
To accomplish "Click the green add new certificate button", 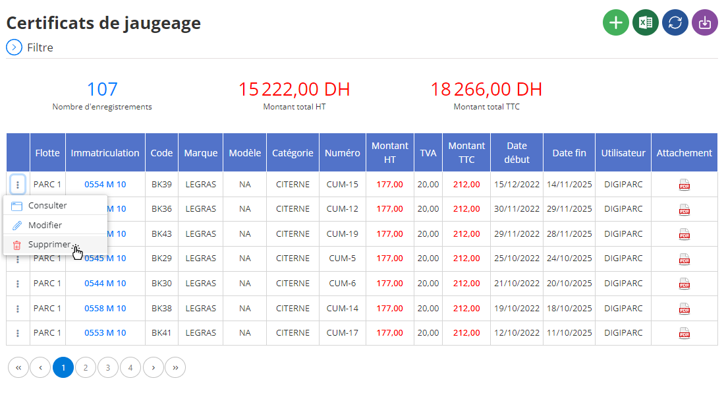I will (x=615, y=22).
